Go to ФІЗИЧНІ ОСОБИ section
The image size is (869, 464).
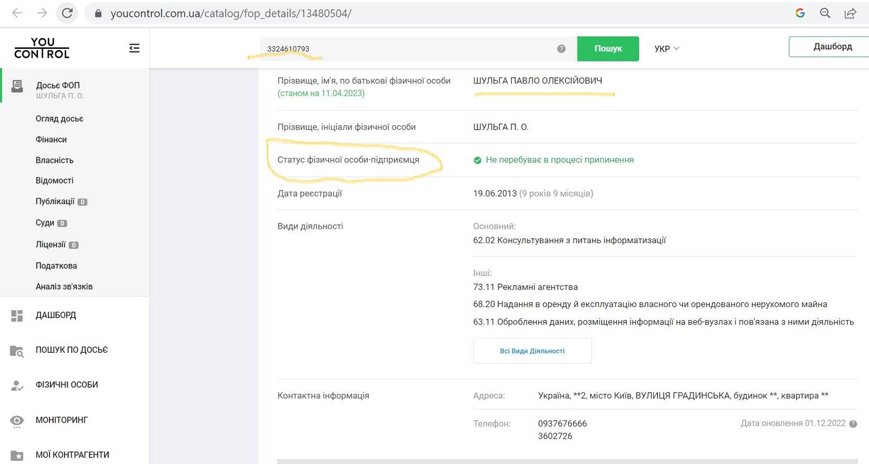[66, 385]
